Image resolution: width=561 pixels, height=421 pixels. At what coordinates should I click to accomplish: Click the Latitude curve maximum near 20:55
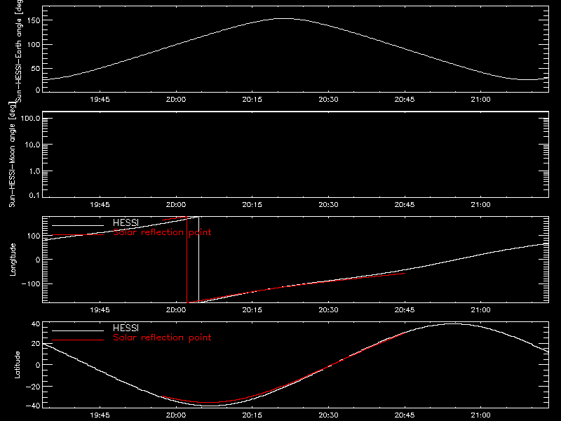coord(452,324)
